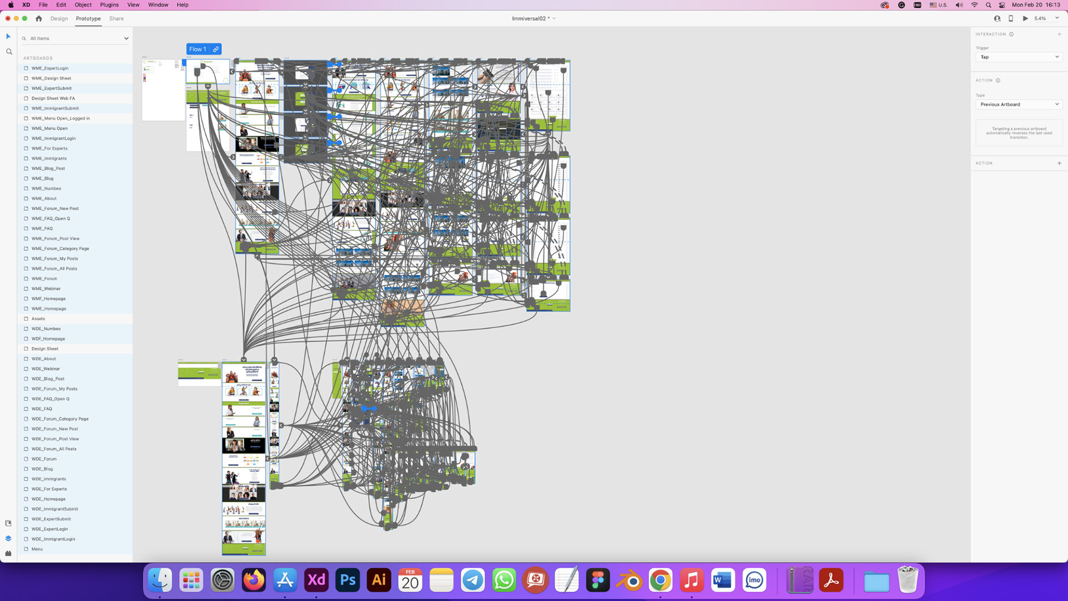Click the invite to document user icon

[x=997, y=18]
